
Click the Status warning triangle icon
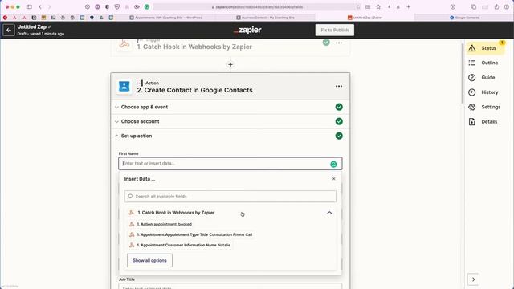click(472, 48)
